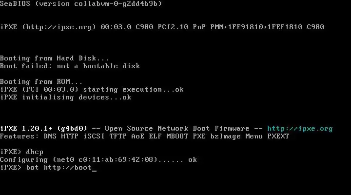
Task: Click the iPXE command prompt input line
Action: [49, 168]
